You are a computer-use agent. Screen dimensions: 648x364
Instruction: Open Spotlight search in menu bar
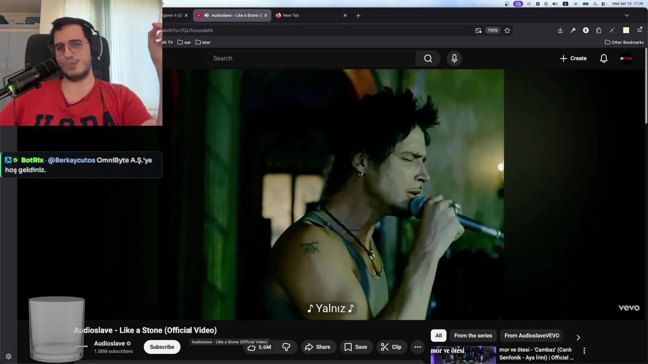tap(595, 4)
